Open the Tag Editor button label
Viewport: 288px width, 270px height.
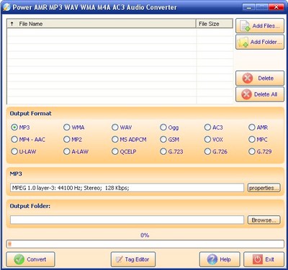pos(137,259)
